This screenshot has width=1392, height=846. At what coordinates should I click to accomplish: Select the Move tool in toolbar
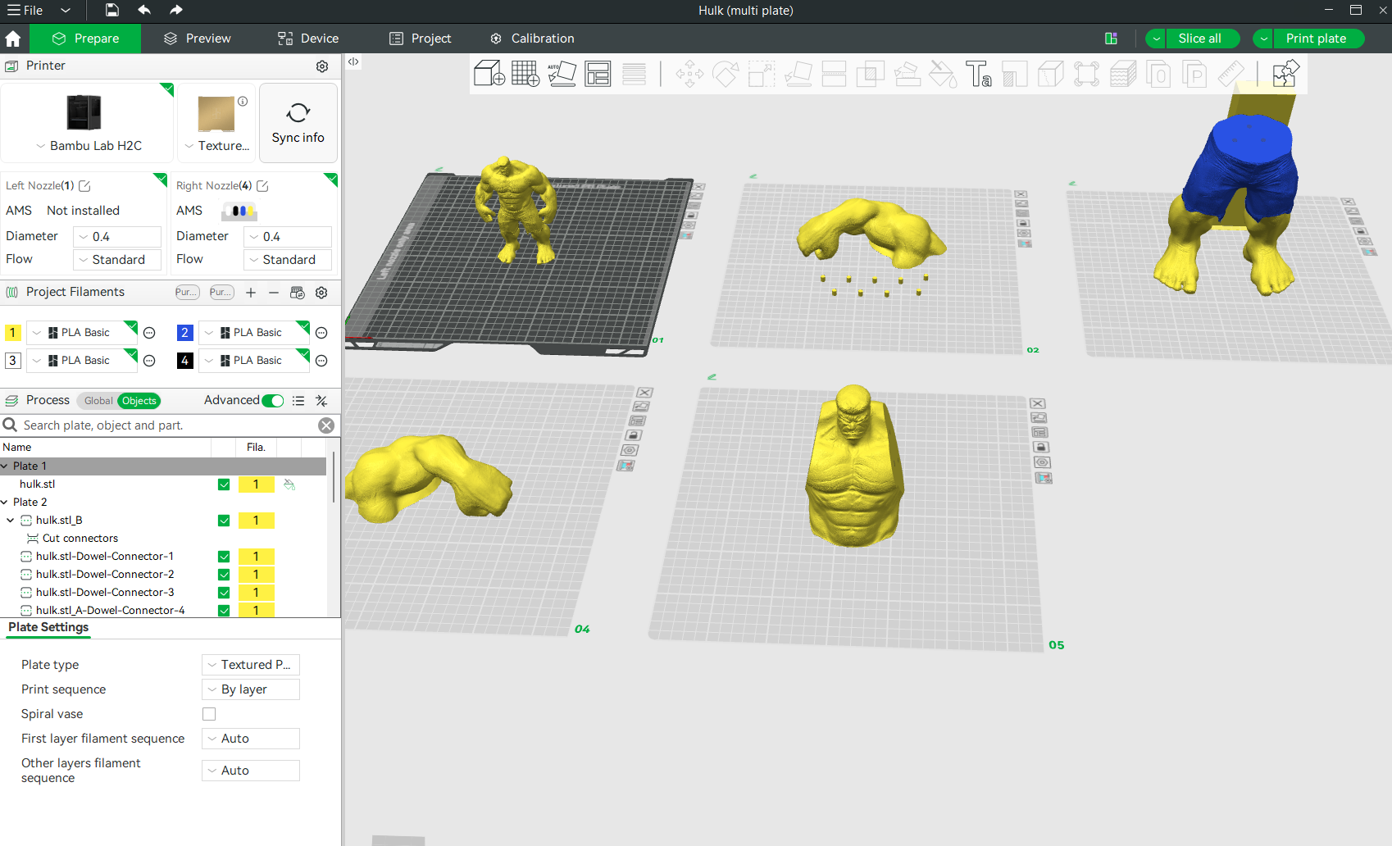(689, 74)
